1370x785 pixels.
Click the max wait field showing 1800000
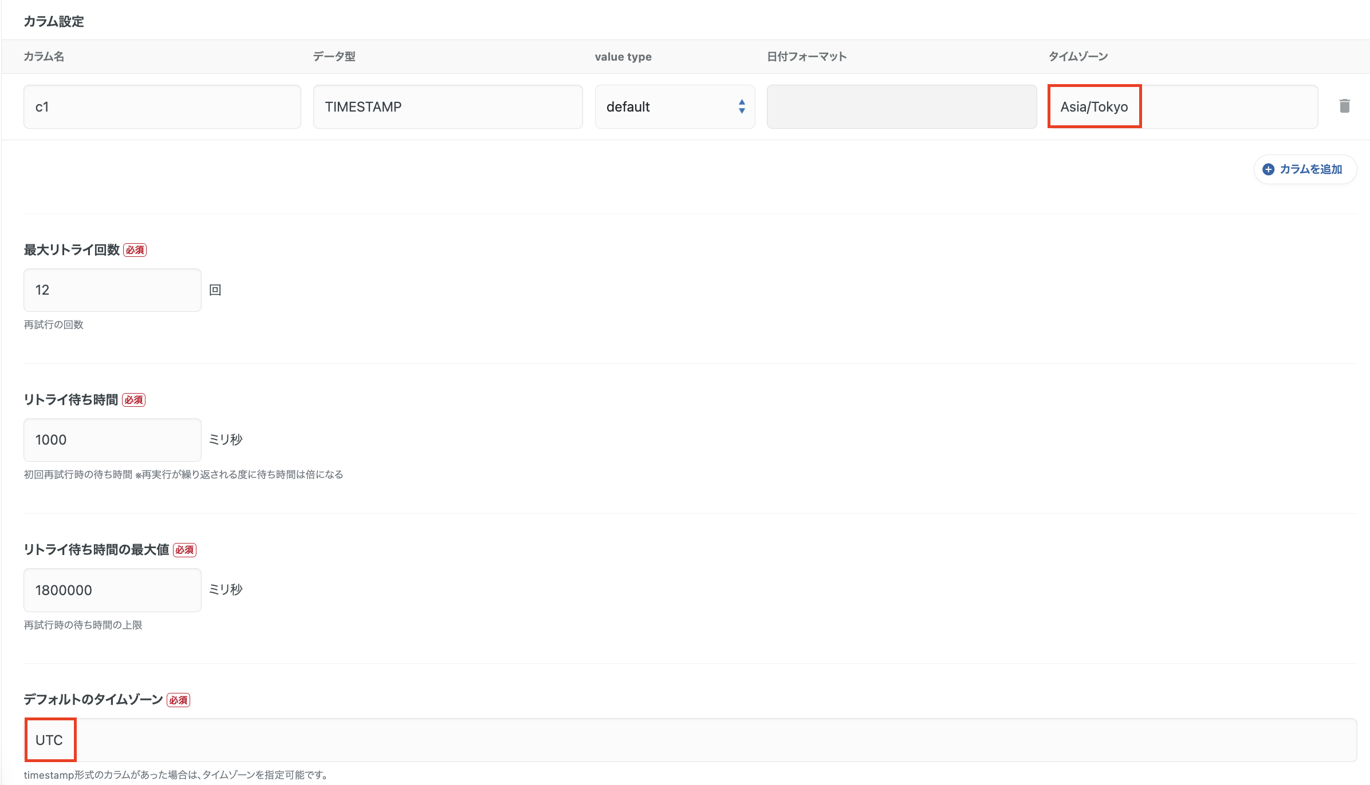[112, 590]
